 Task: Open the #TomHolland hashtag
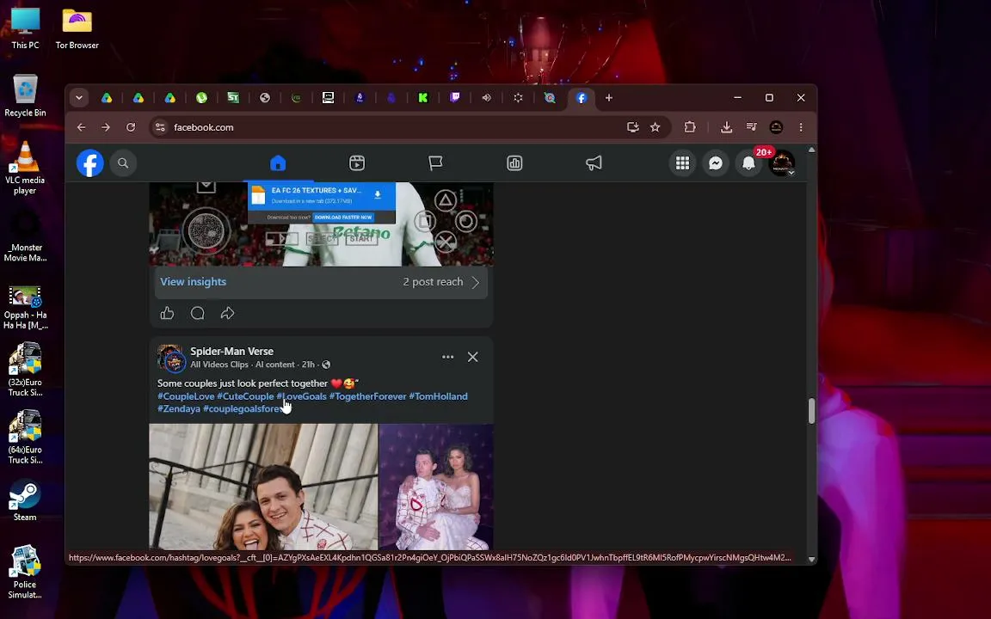pos(438,396)
